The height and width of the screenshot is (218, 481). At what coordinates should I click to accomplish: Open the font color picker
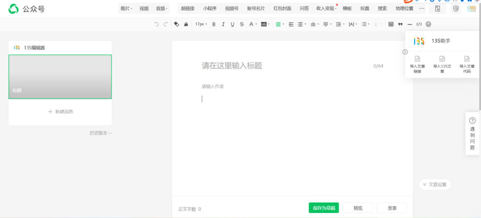(252, 24)
